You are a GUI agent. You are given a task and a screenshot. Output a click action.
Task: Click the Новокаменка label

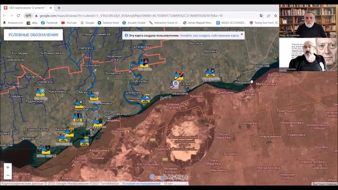(270, 137)
